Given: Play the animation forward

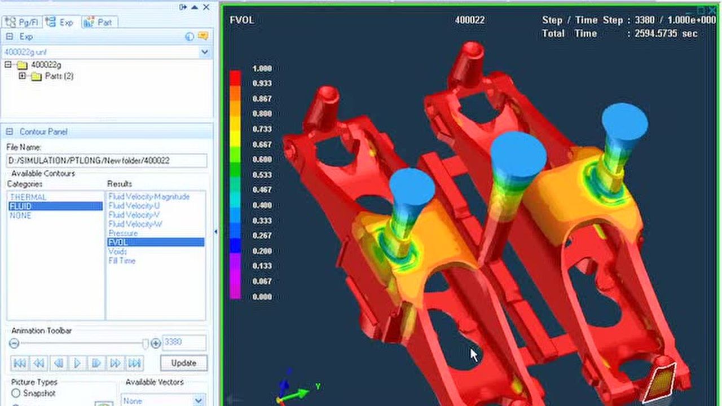Looking at the screenshot, I should tap(77, 363).
